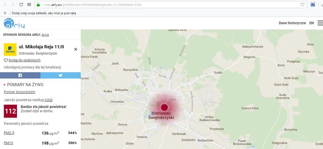Screen dimensions: 323x149
Task: Reload the page with the refresh icon
Action: point(21,4)
